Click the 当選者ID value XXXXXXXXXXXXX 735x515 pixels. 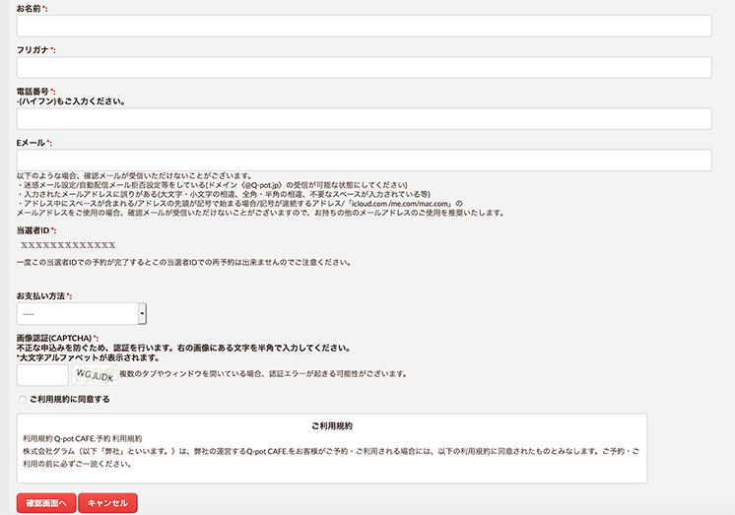click(x=68, y=245)
